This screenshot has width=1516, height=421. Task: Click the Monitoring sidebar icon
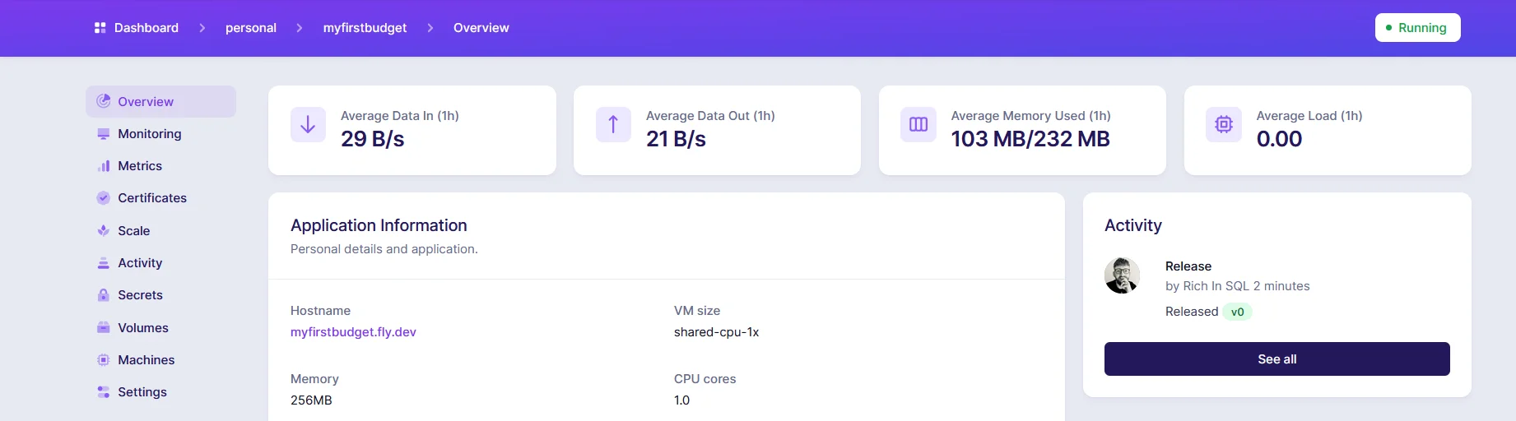pyautogui.click(x=104, y=134)
